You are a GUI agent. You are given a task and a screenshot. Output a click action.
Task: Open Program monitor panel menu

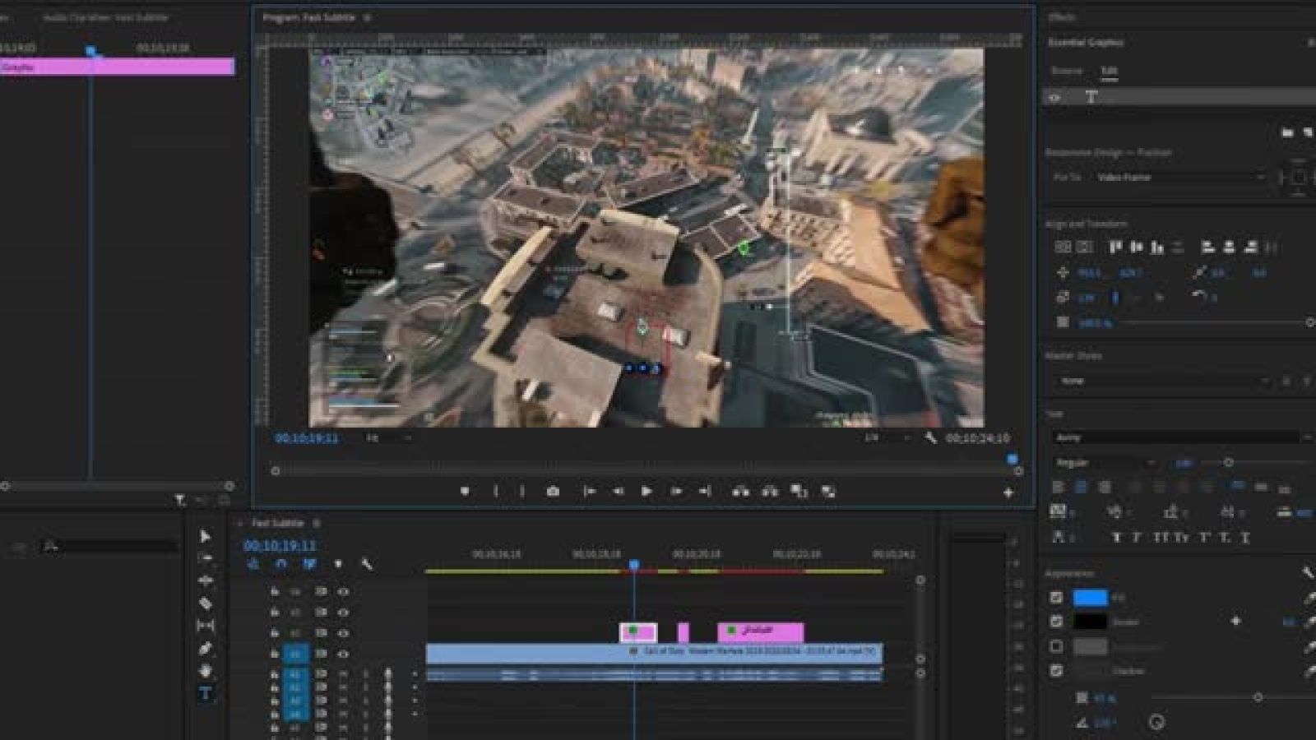point(367,17)
